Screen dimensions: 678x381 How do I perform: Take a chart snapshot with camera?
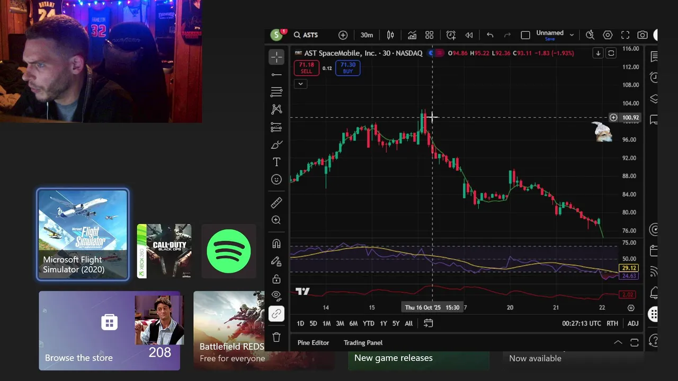click(x=643, y=35)
